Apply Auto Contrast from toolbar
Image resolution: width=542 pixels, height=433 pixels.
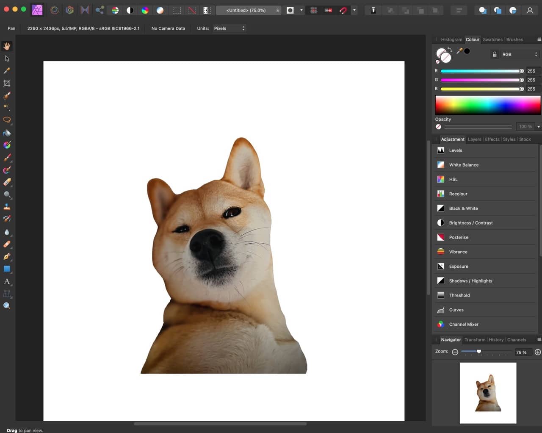coord(130,11)
